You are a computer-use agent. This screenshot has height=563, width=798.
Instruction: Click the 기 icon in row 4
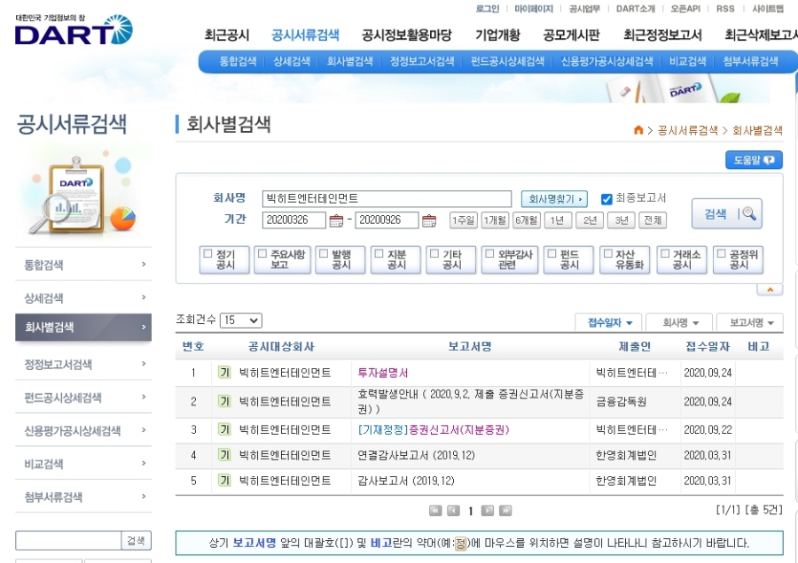[x=224, y=455]
